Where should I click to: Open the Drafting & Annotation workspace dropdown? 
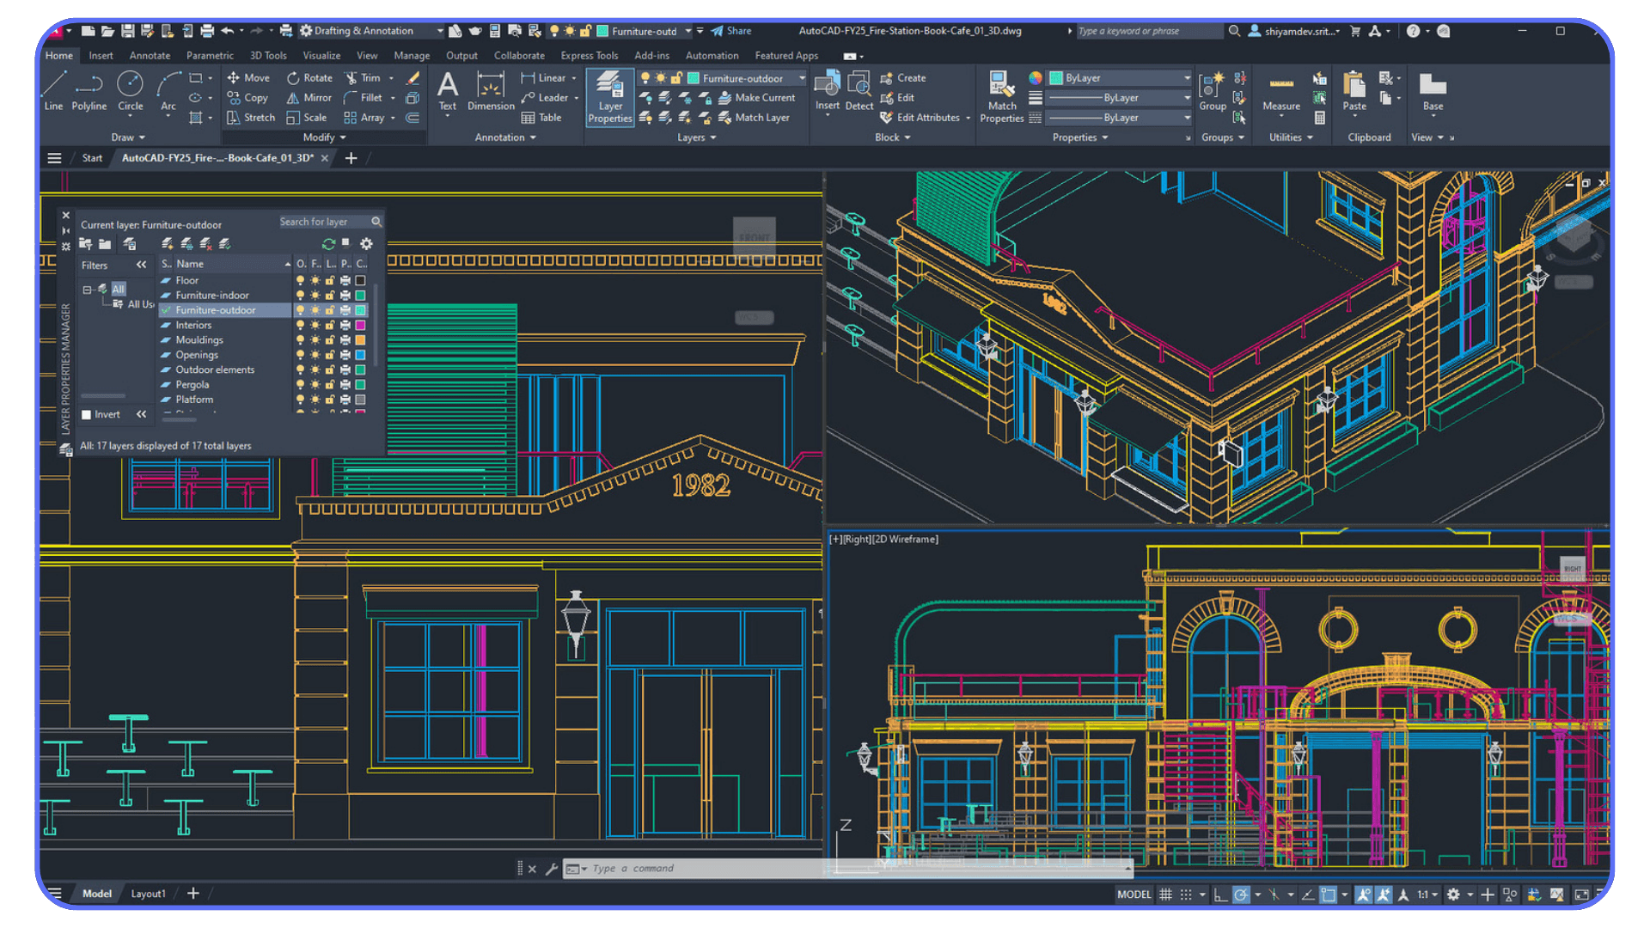439,30
